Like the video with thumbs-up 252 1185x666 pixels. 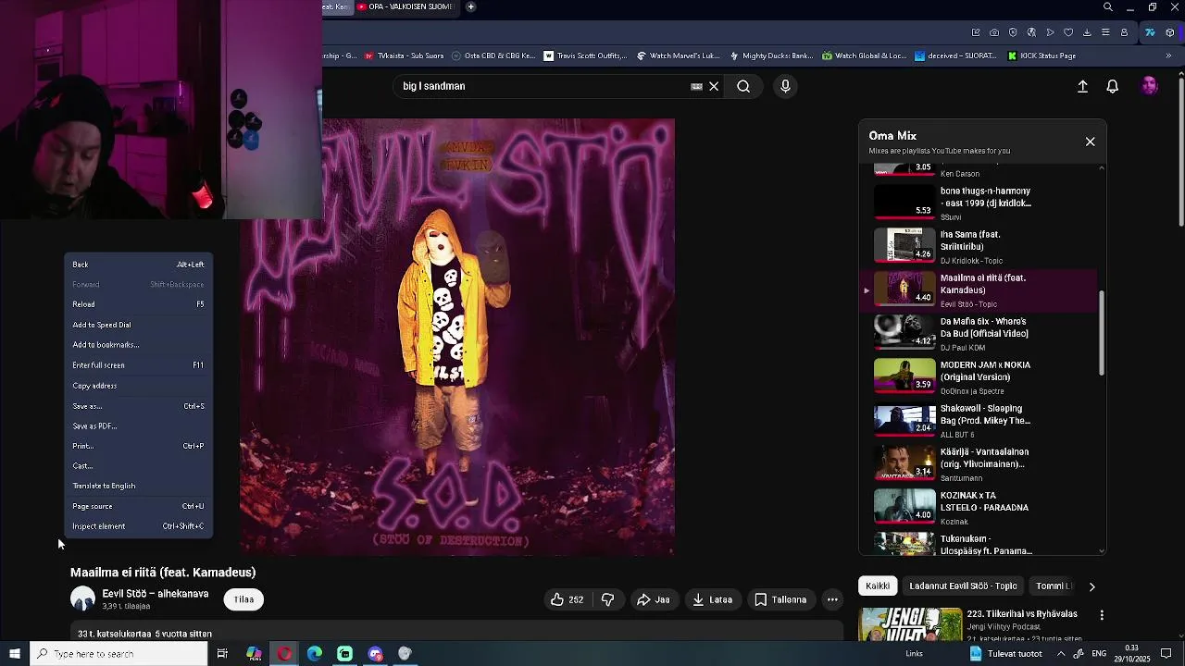tap(567, 599)
